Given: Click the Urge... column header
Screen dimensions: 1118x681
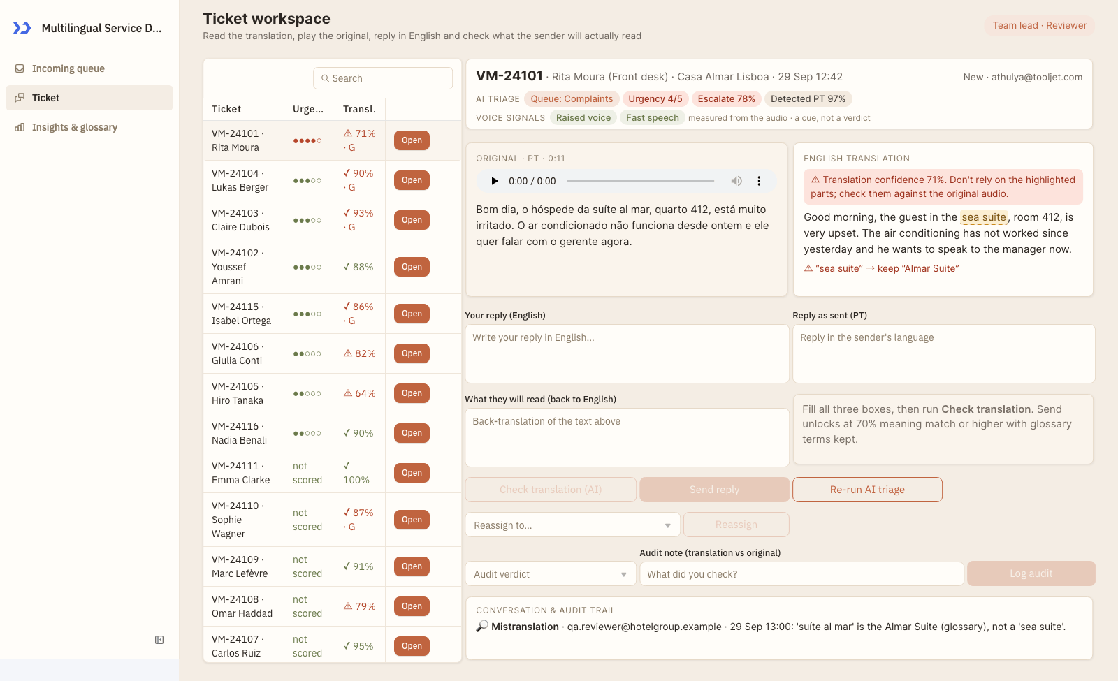Looking at the screenshot, I should coord(308,109).
